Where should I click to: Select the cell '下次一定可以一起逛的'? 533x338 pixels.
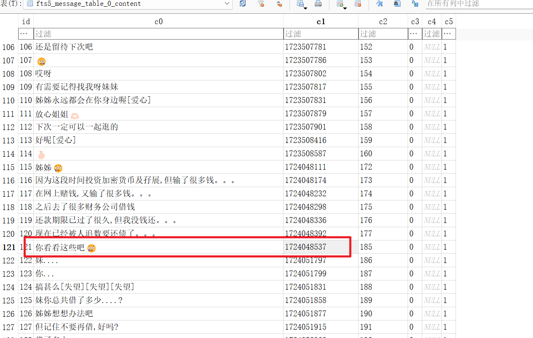tap(158, 127)
